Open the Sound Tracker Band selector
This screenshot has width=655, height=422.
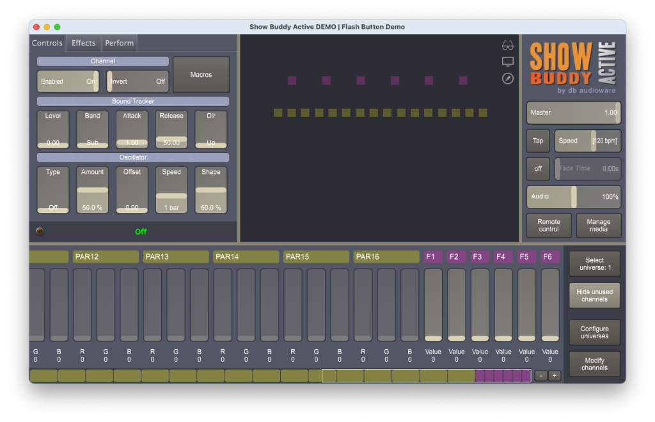click(x=93, y=130)
